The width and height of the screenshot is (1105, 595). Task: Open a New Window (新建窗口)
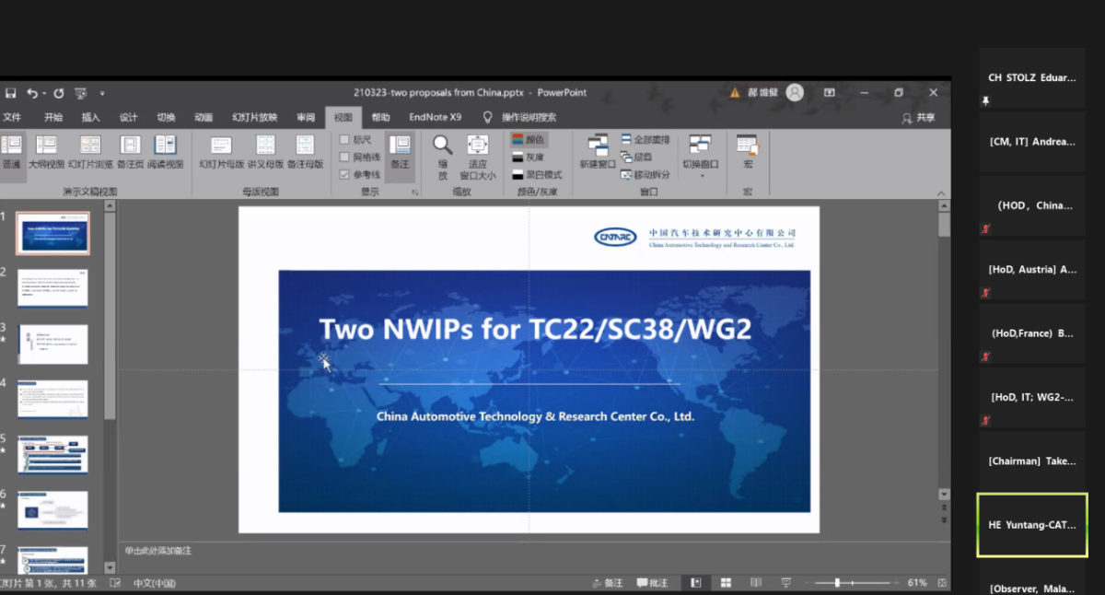click(597, 151)
